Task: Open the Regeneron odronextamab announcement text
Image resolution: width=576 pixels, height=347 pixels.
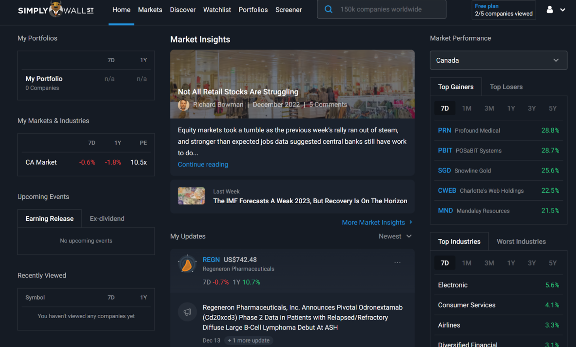Action: point(303,317)
